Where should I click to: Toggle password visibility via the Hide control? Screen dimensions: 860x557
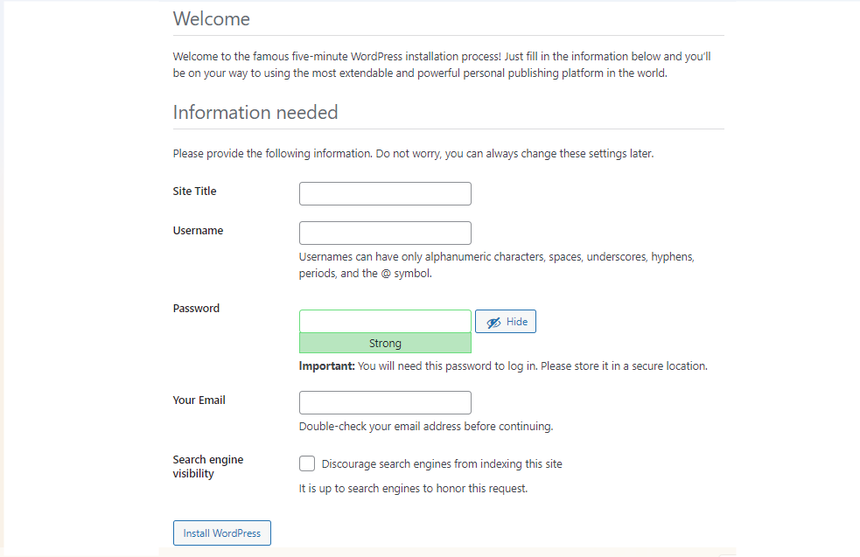click(506, 321)
